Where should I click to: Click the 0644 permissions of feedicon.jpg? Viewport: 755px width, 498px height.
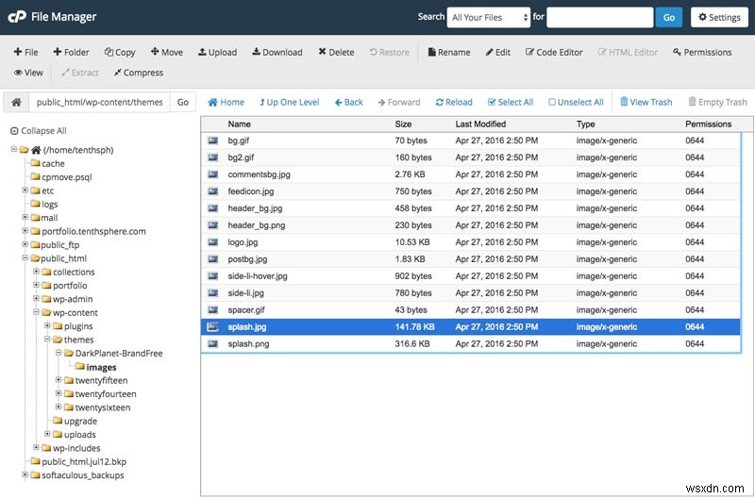(695, 191)
